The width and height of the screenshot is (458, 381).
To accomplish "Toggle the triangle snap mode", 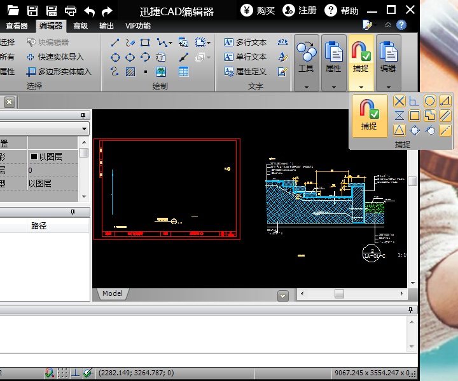I will [x=399, y=130].
